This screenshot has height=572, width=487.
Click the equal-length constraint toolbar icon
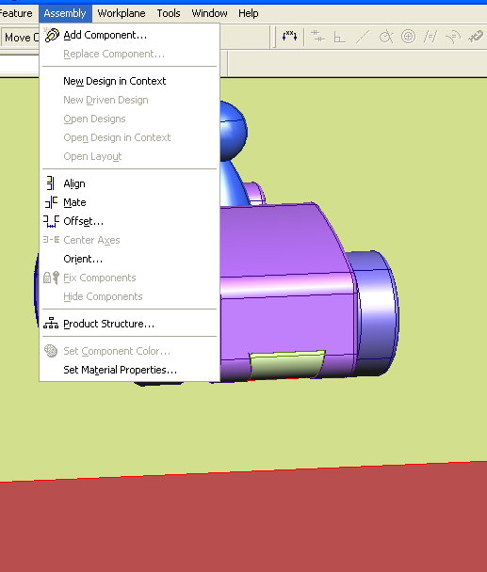317,37
